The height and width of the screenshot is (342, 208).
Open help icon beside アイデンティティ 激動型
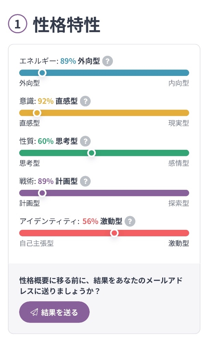click(x=130, y=221)
